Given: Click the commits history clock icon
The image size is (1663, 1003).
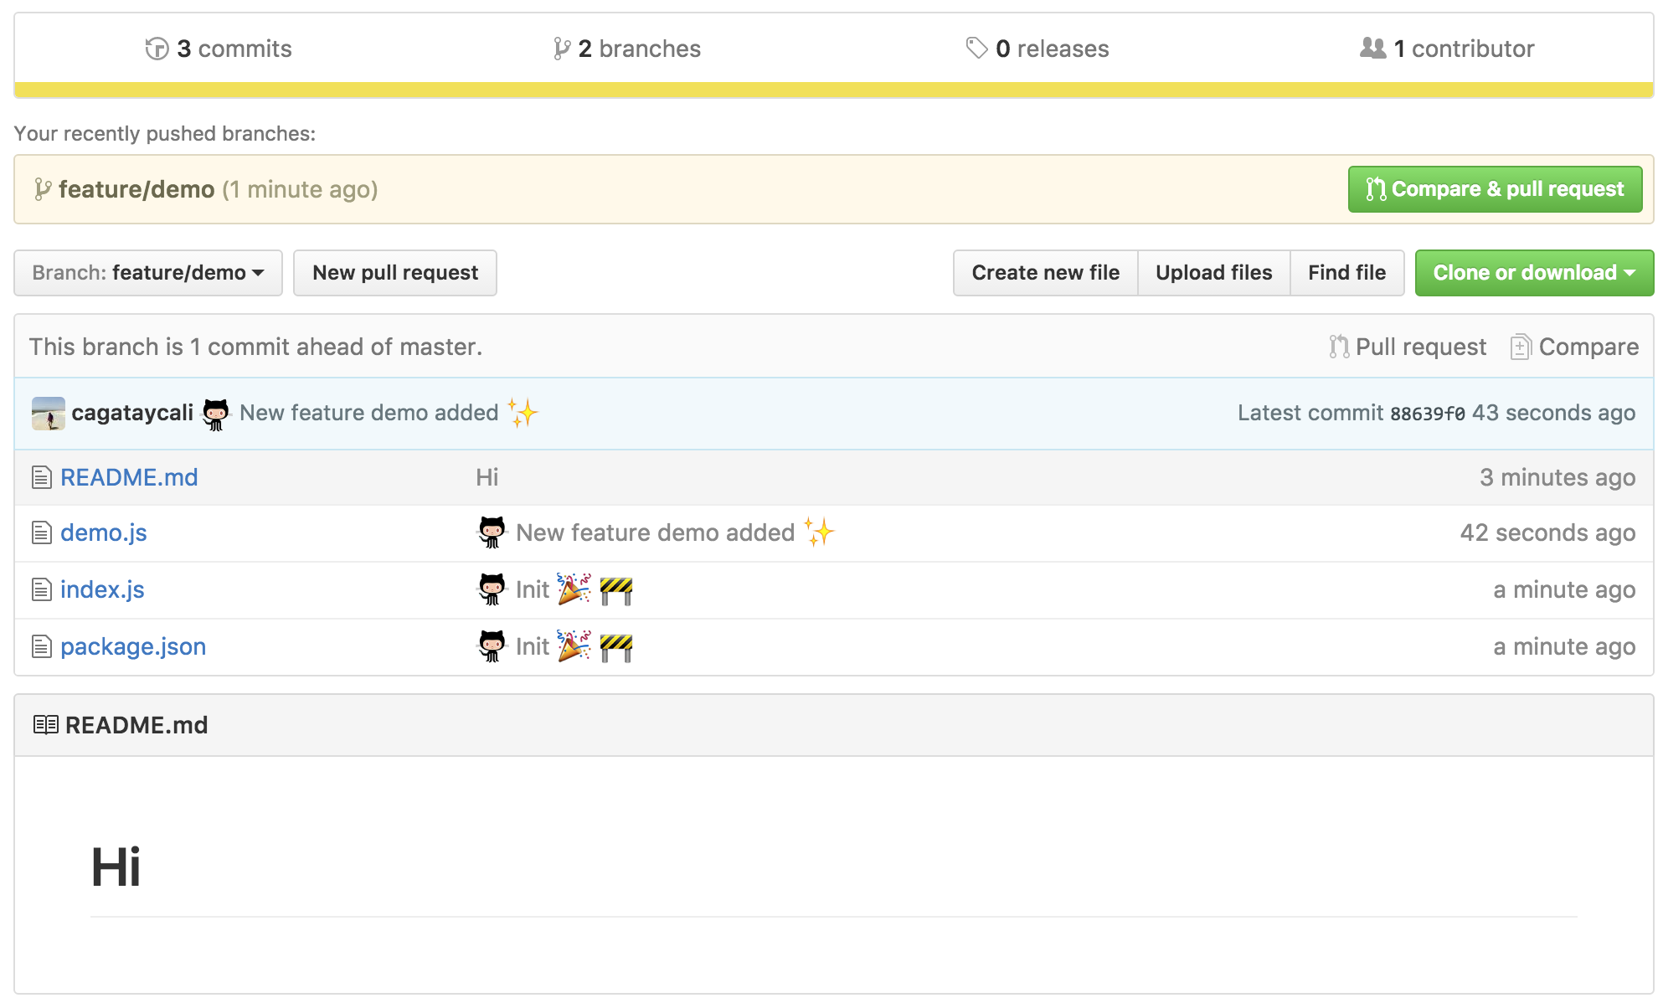Looking at the screenshot, I should (157, 49).
